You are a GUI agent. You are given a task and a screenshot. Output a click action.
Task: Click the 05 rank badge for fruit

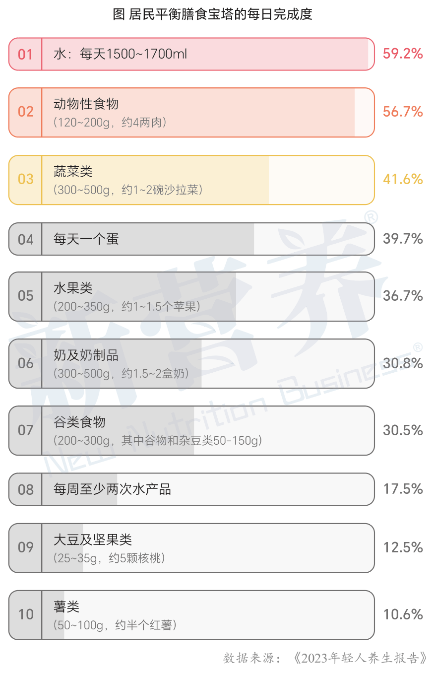click(x=25, y=296)
